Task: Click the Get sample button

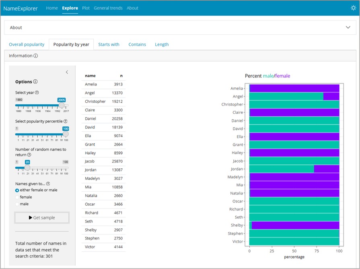Action: [42, 217]
